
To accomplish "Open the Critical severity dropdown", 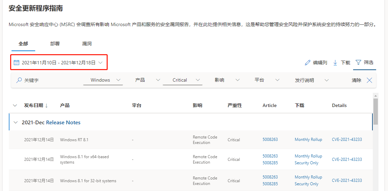I will coord(182,80).
